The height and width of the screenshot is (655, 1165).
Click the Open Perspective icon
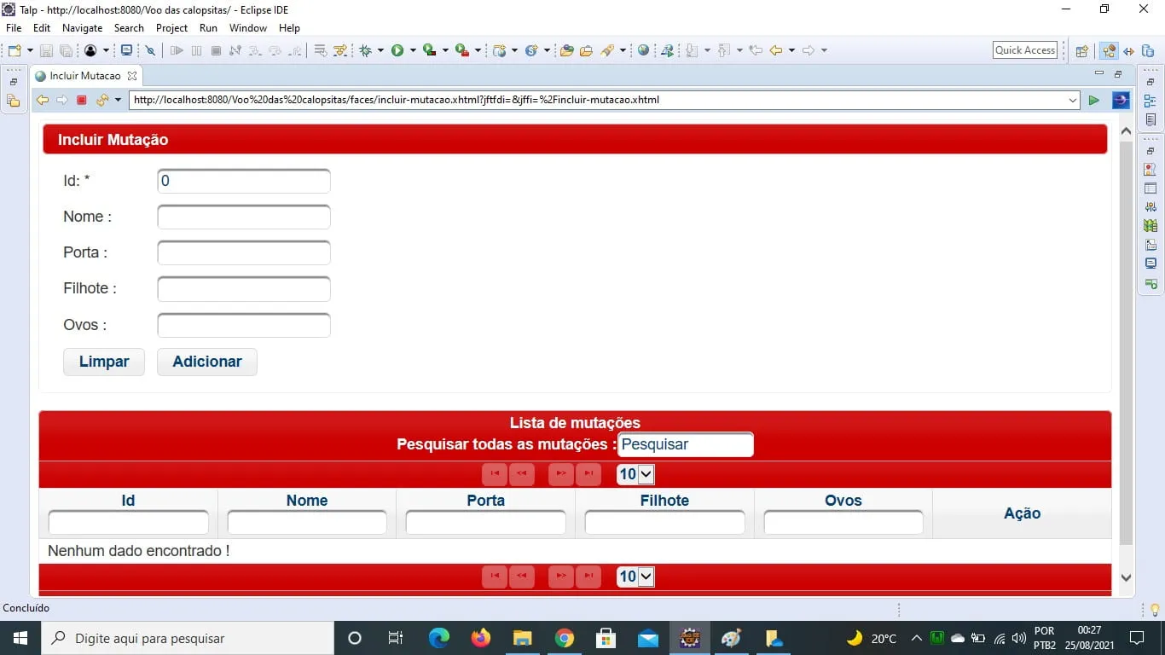click(x=1081, y=51)
